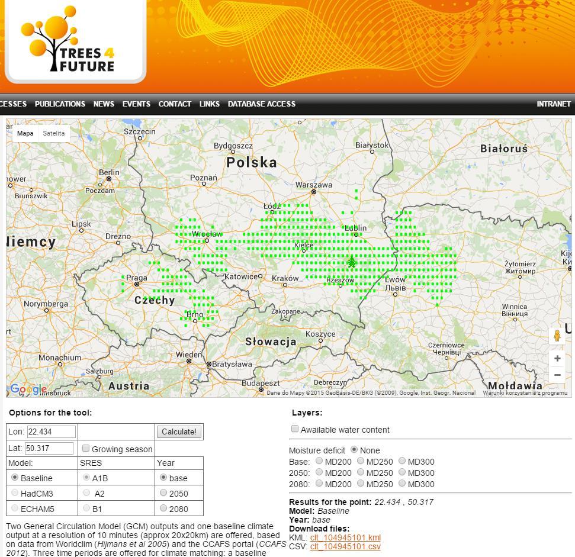The width and height of the screenshot is (575, 557).
Task: Click the Lat input field
Action: [49, 448]
